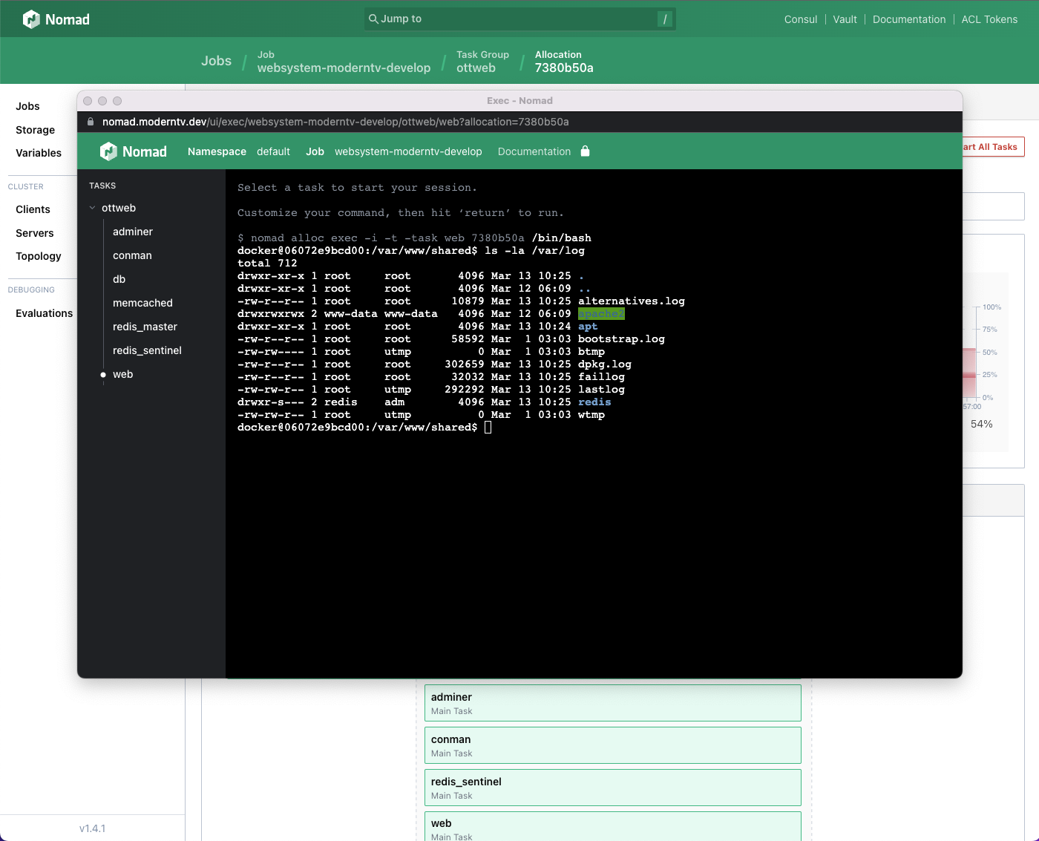Open the conman Main Task card

[612, 745]
